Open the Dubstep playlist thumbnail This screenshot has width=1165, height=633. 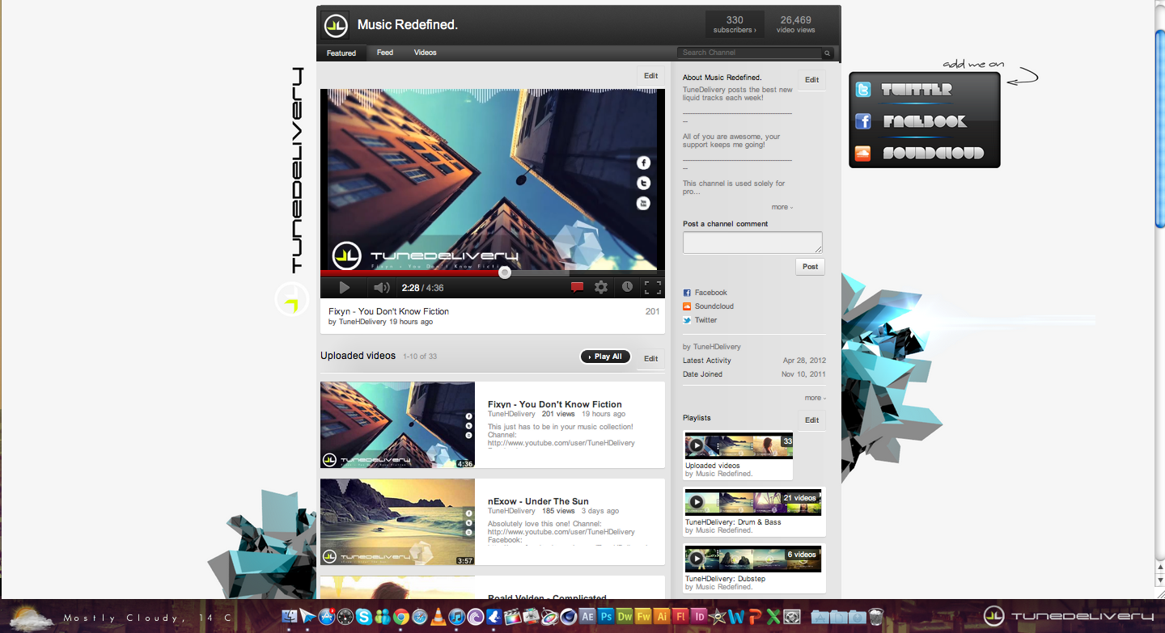pos(752,559)
